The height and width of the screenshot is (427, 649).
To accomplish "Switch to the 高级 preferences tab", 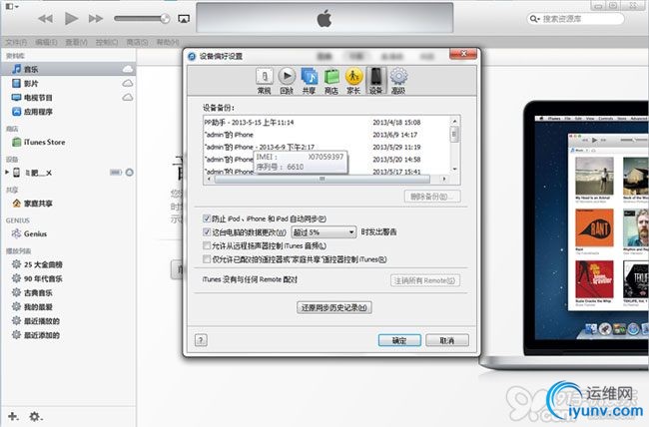I will (398, 81).
